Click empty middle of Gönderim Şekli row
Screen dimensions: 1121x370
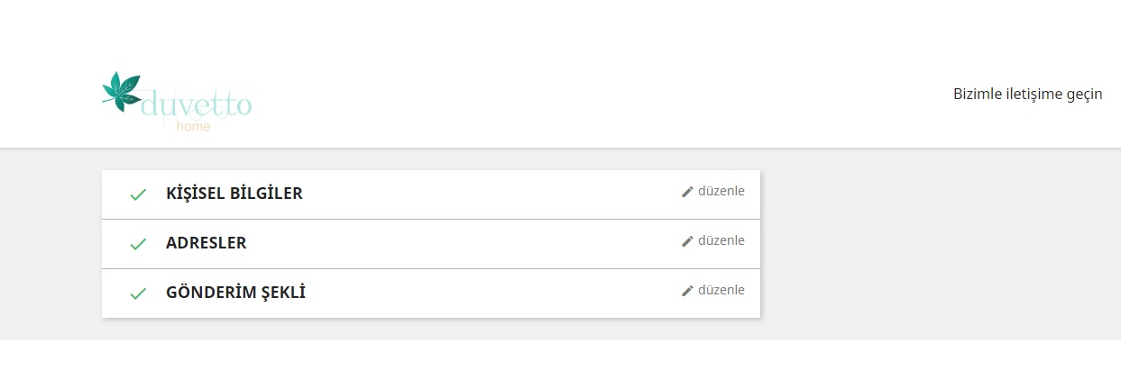[487, 293]
